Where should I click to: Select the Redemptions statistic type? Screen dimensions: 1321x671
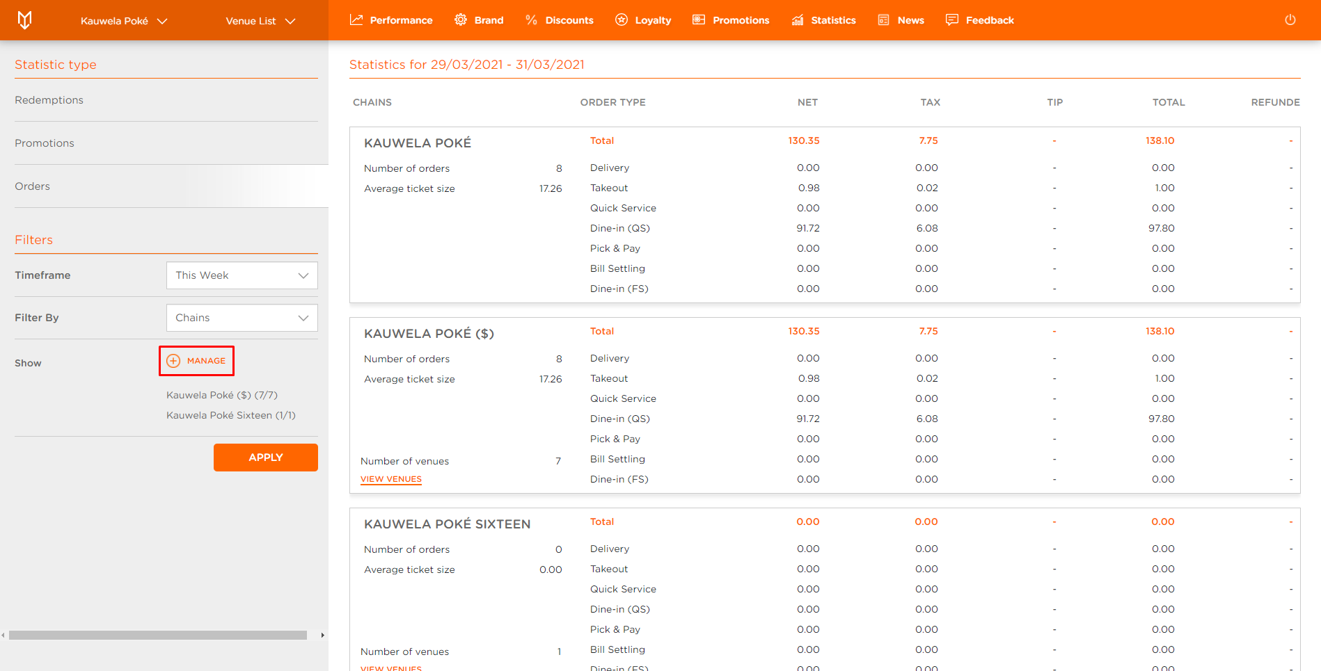[166, 100]
